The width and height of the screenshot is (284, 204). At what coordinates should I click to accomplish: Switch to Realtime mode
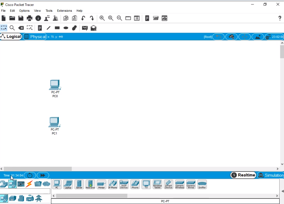tap(243, 175)
